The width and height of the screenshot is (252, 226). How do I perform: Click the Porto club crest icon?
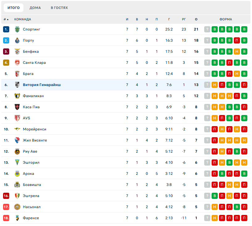[x=17, y=40]
